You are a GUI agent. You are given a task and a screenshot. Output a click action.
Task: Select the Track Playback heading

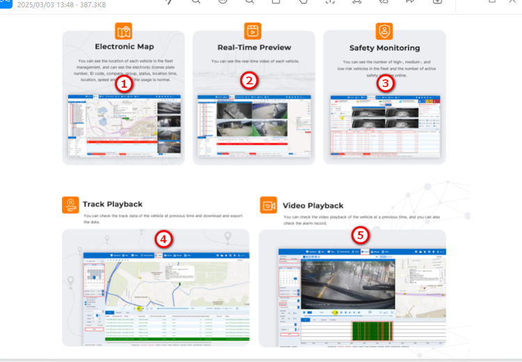tap(113, 204)
